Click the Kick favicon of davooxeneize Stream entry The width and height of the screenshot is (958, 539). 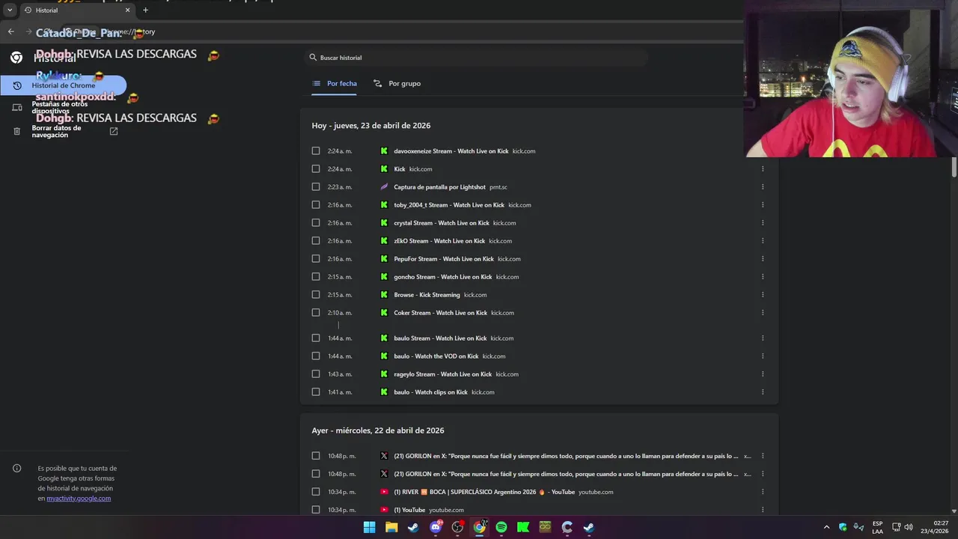pos(384,151)
